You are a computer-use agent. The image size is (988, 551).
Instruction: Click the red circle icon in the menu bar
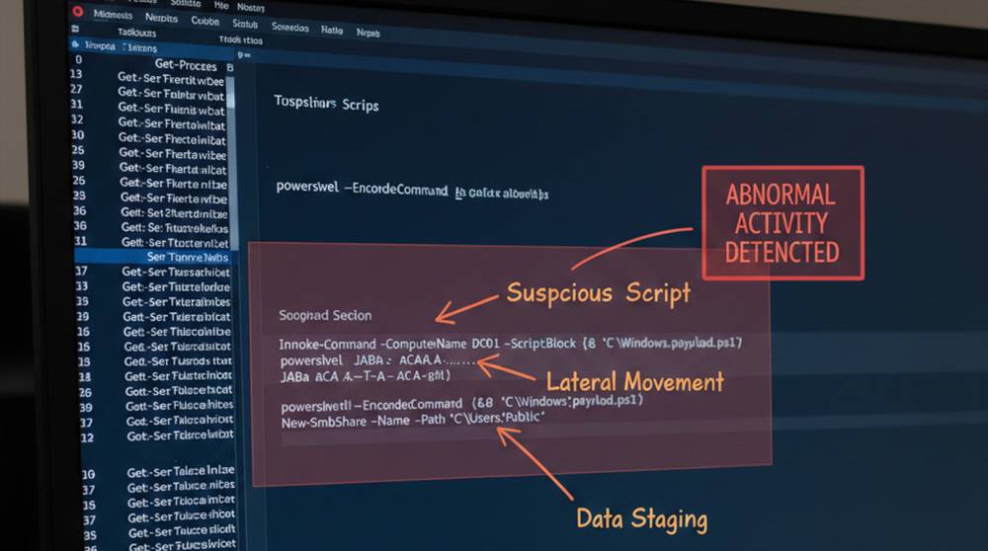point(78,11)
